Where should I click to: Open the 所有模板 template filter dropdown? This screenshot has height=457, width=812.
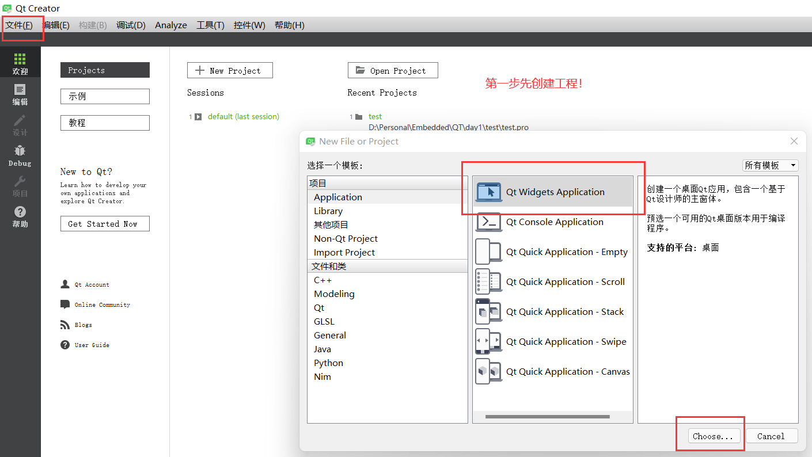pos(771,165)
